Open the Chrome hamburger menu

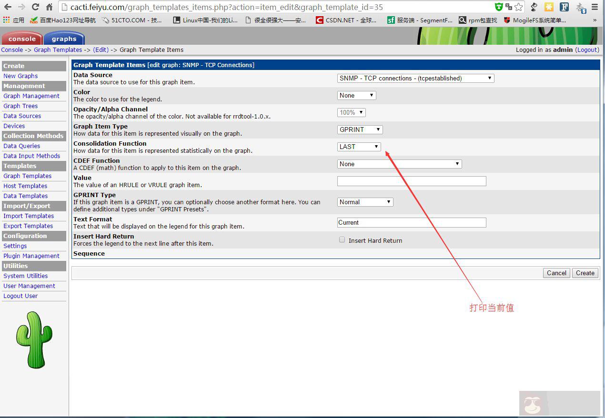(595, 7)
